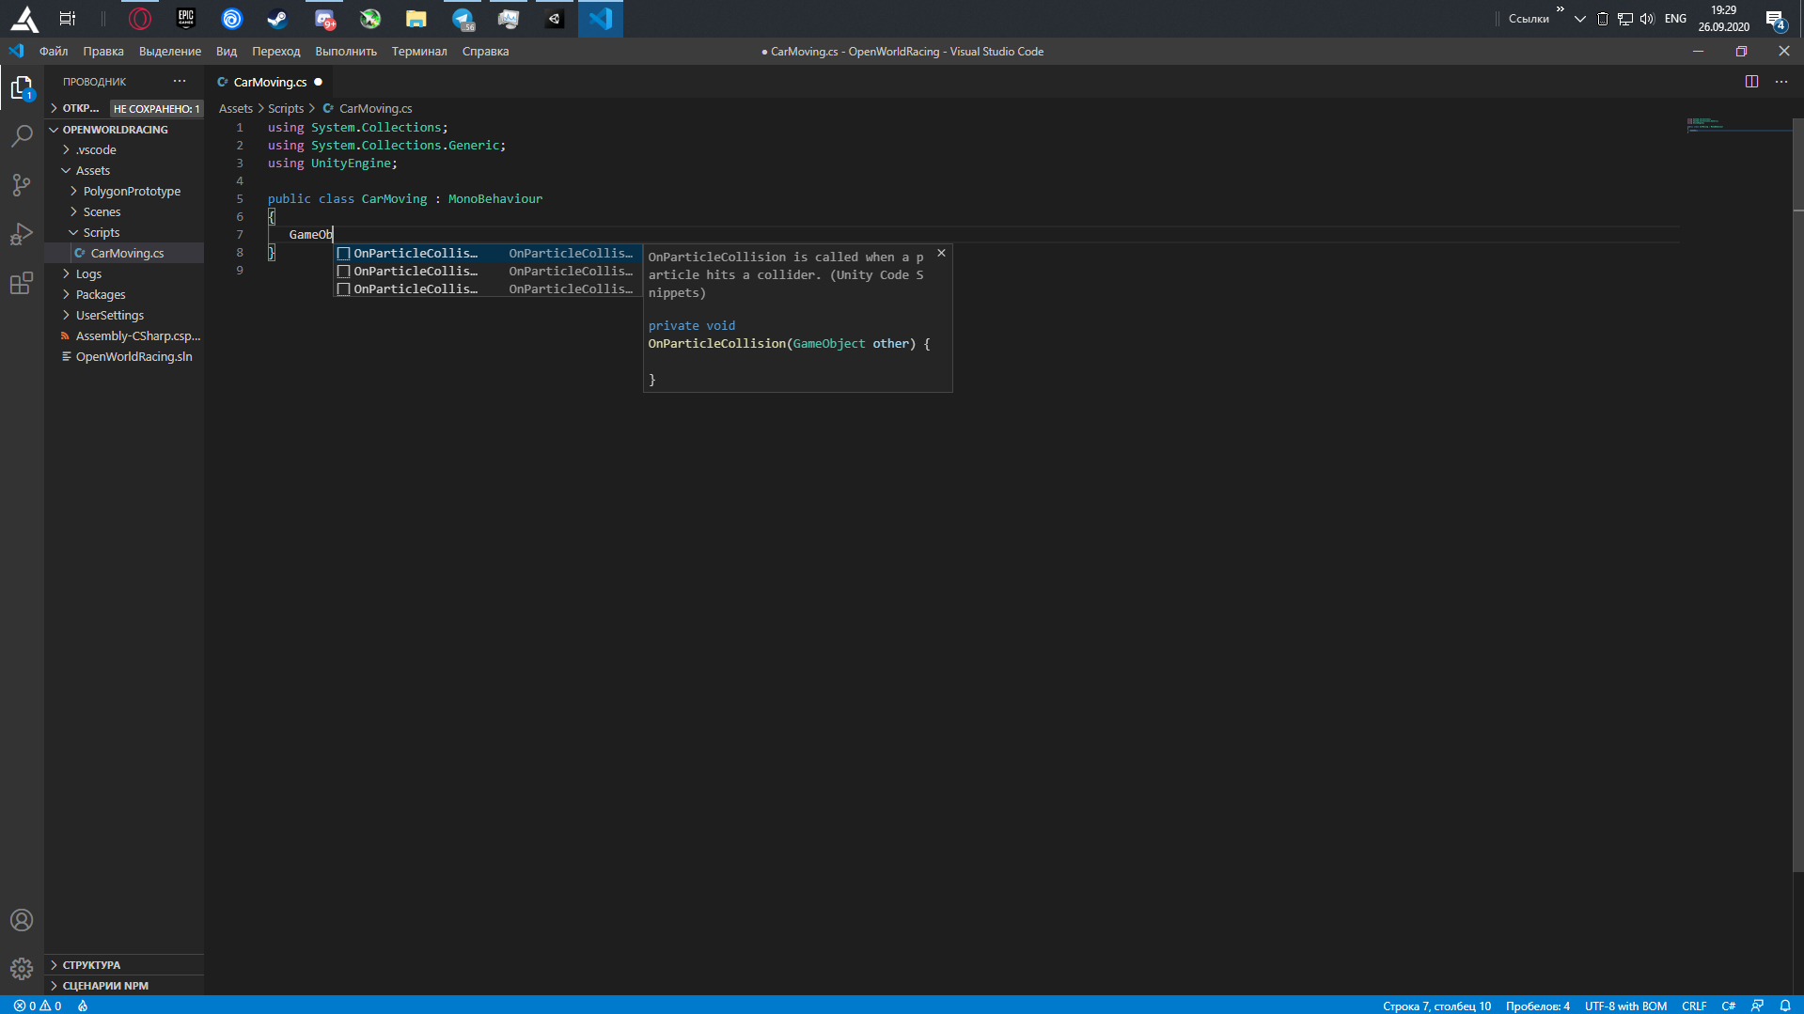This screenshot has height=1014, width=1804.
Task: Click Scripts in the breadcrumb path
Action: (286, 109)
